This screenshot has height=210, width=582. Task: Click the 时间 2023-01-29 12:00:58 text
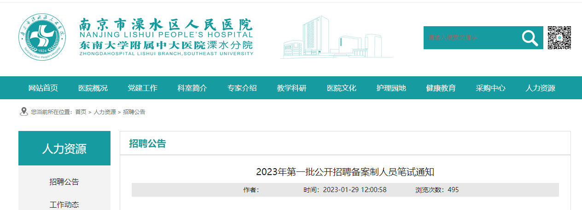(x=345, y=190)
